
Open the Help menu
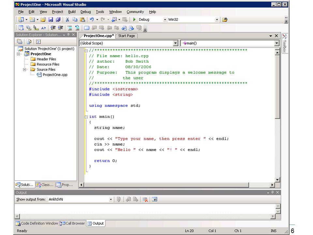[152, 12]
